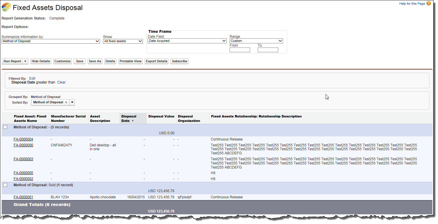Open the Sorted By Method of Disposal dropdown

click(72, 102)
